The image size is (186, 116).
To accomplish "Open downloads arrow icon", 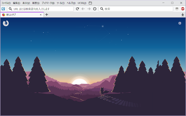I will click(183, 15).
